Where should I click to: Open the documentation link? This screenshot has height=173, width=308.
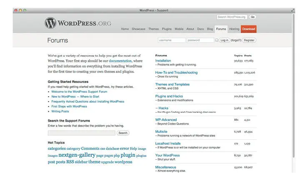point(120,61)
